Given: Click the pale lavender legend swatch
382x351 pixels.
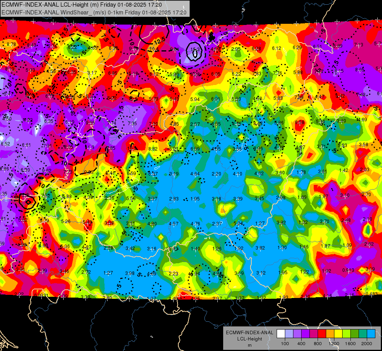Looking at the screenshot, I should coord(289,333).
